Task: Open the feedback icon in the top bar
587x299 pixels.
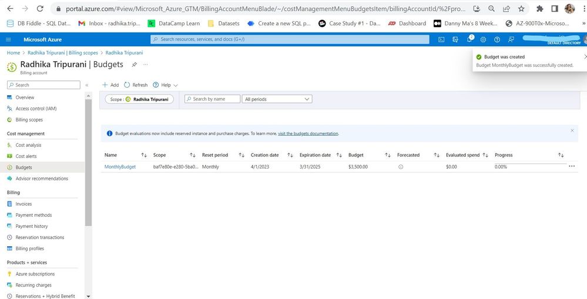Action: (511, 39)
